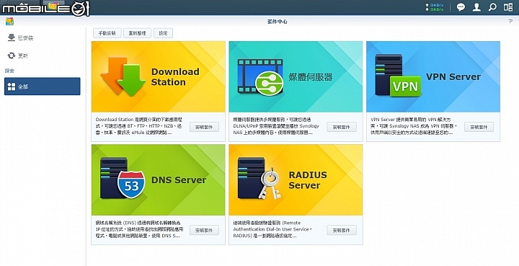Open the user options person icon
The height and width of the screenshot is (266, 519).
pyautogui.click(x=476, y=7)
